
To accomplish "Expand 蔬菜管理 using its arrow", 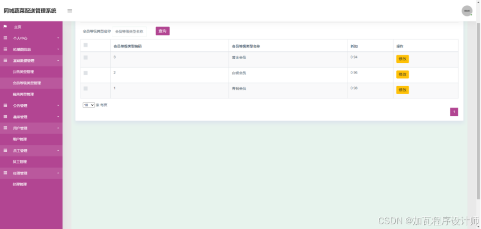I will click(58, 117).
